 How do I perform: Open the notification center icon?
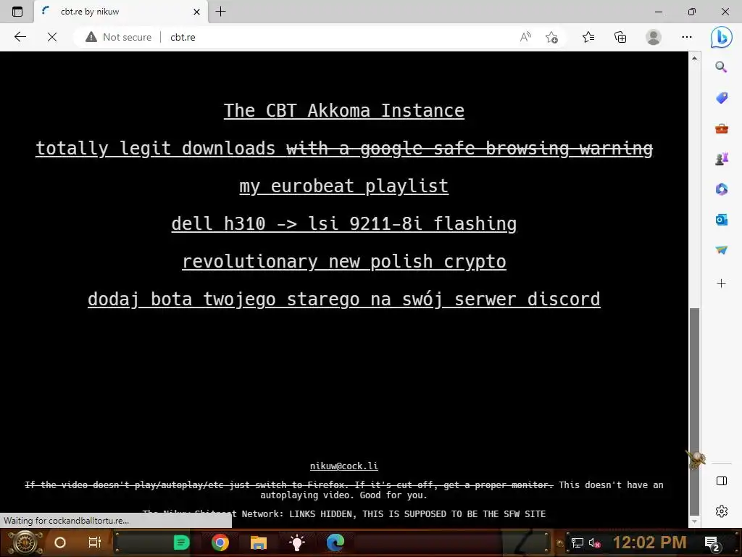click(712, 543)
